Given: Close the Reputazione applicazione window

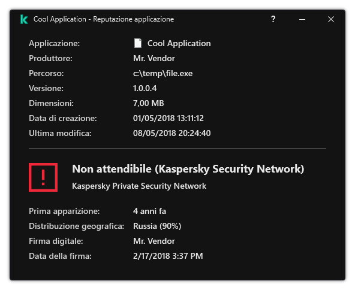Looking at the screenshot, I should 331,19.
